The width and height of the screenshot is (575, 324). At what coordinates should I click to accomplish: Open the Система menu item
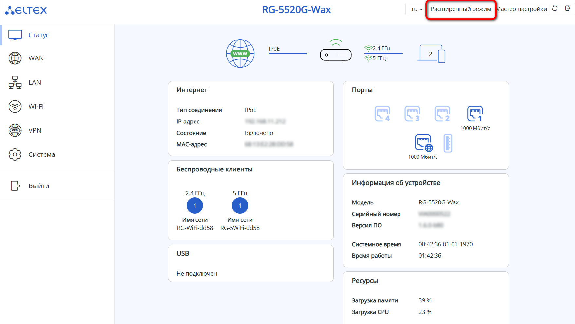click(42, 154)
